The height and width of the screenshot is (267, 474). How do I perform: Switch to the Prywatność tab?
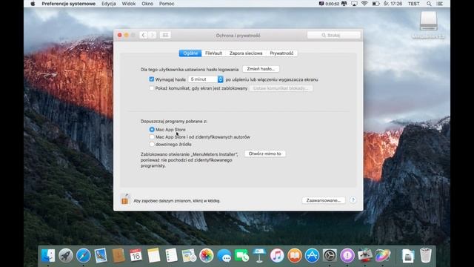tap(281, 53)
